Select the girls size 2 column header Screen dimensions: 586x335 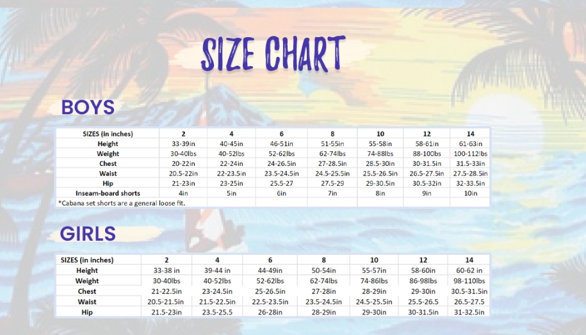click(x=167, y=260)
